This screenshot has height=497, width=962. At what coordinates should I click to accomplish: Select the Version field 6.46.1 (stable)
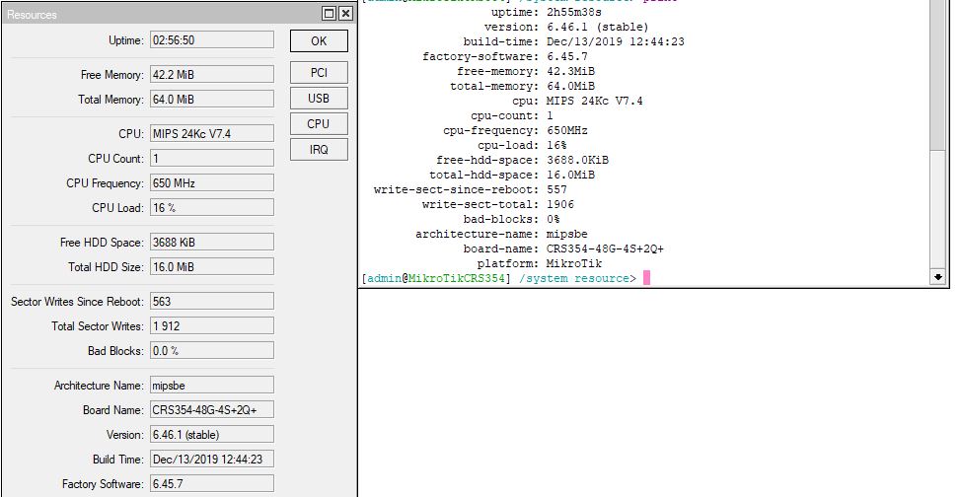pyautogui.click(x=212, y=435)
